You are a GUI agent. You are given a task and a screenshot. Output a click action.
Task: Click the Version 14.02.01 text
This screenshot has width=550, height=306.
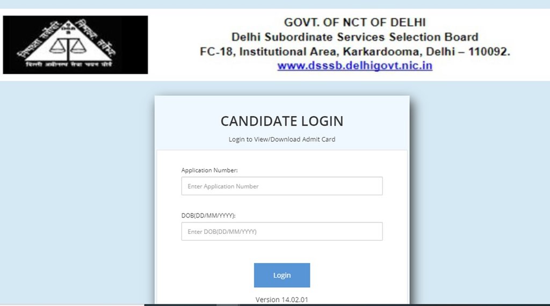281,300
